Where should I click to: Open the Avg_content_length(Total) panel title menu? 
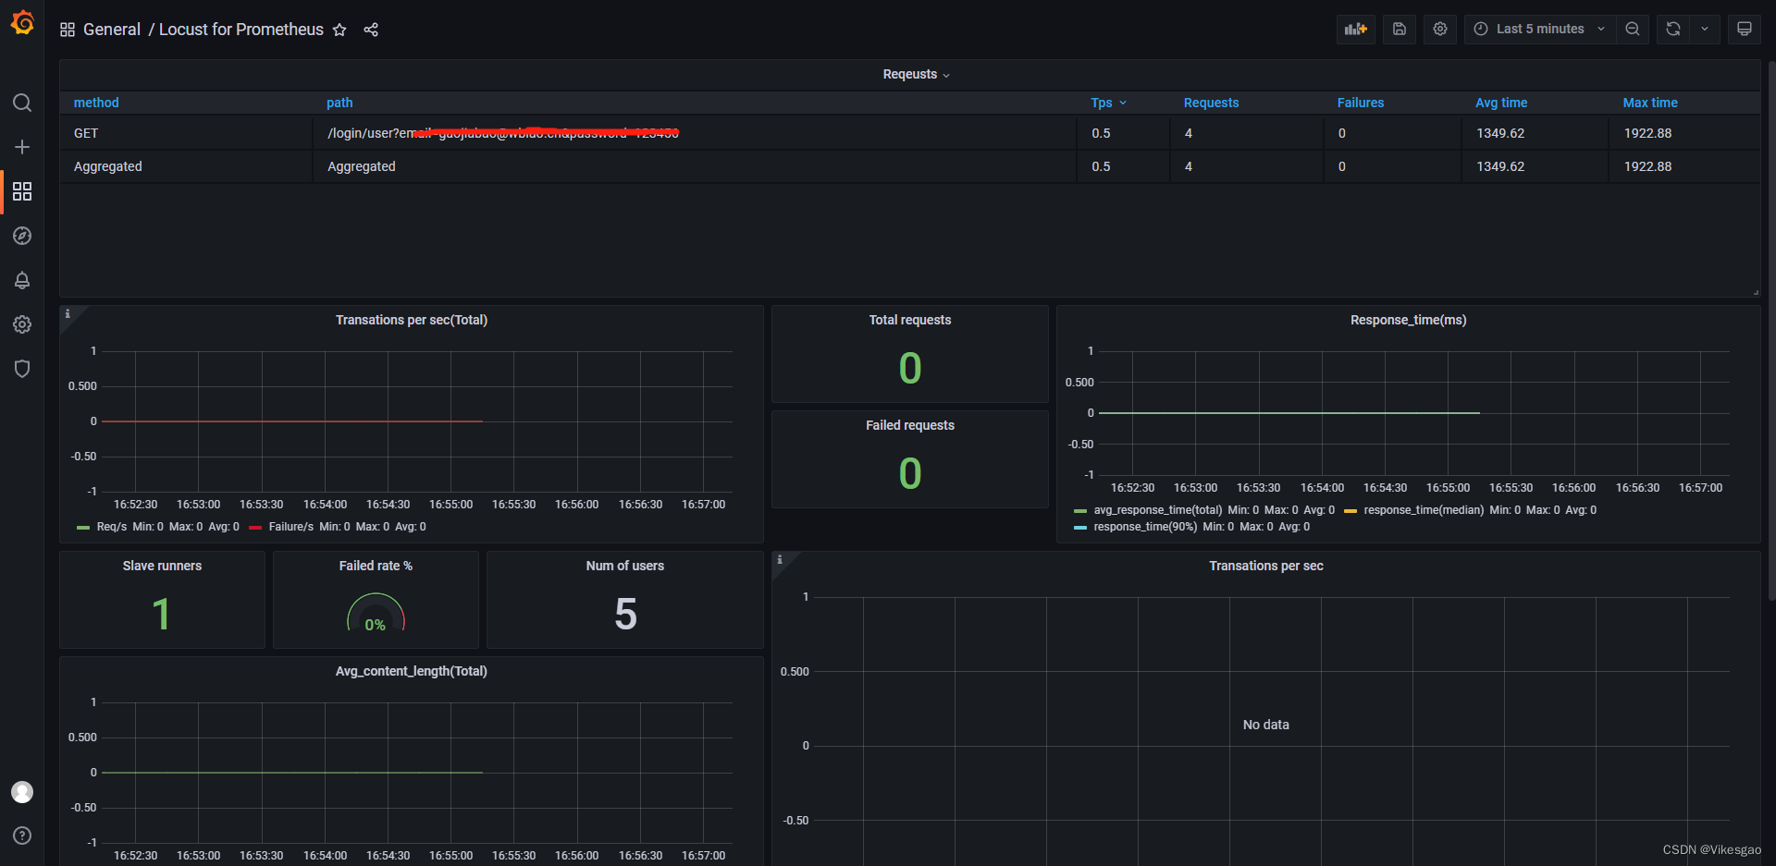click(x=412, y=671)
